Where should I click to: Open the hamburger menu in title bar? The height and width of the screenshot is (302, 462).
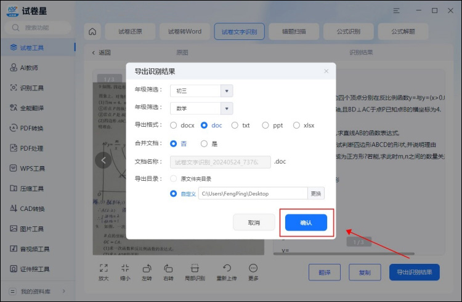396,11
